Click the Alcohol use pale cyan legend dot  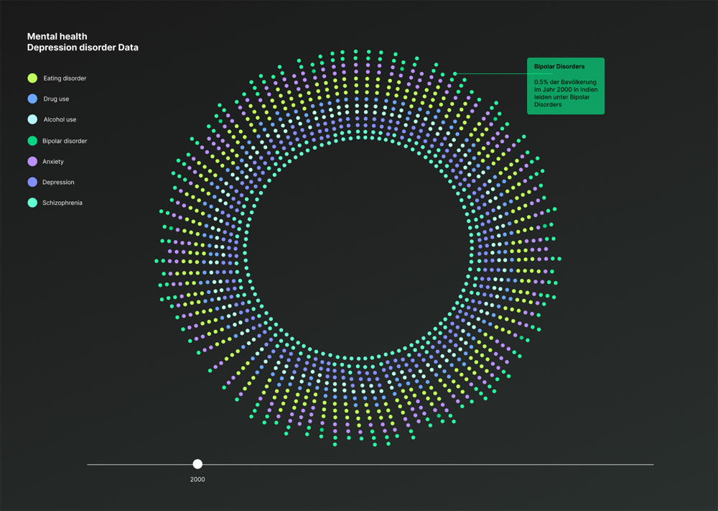pyautogui.click(x=32, y=119)
